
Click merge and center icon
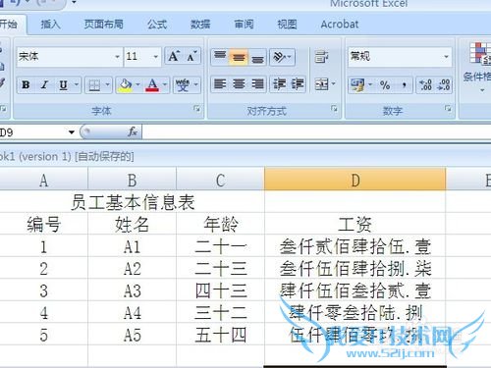coord(321,84)
